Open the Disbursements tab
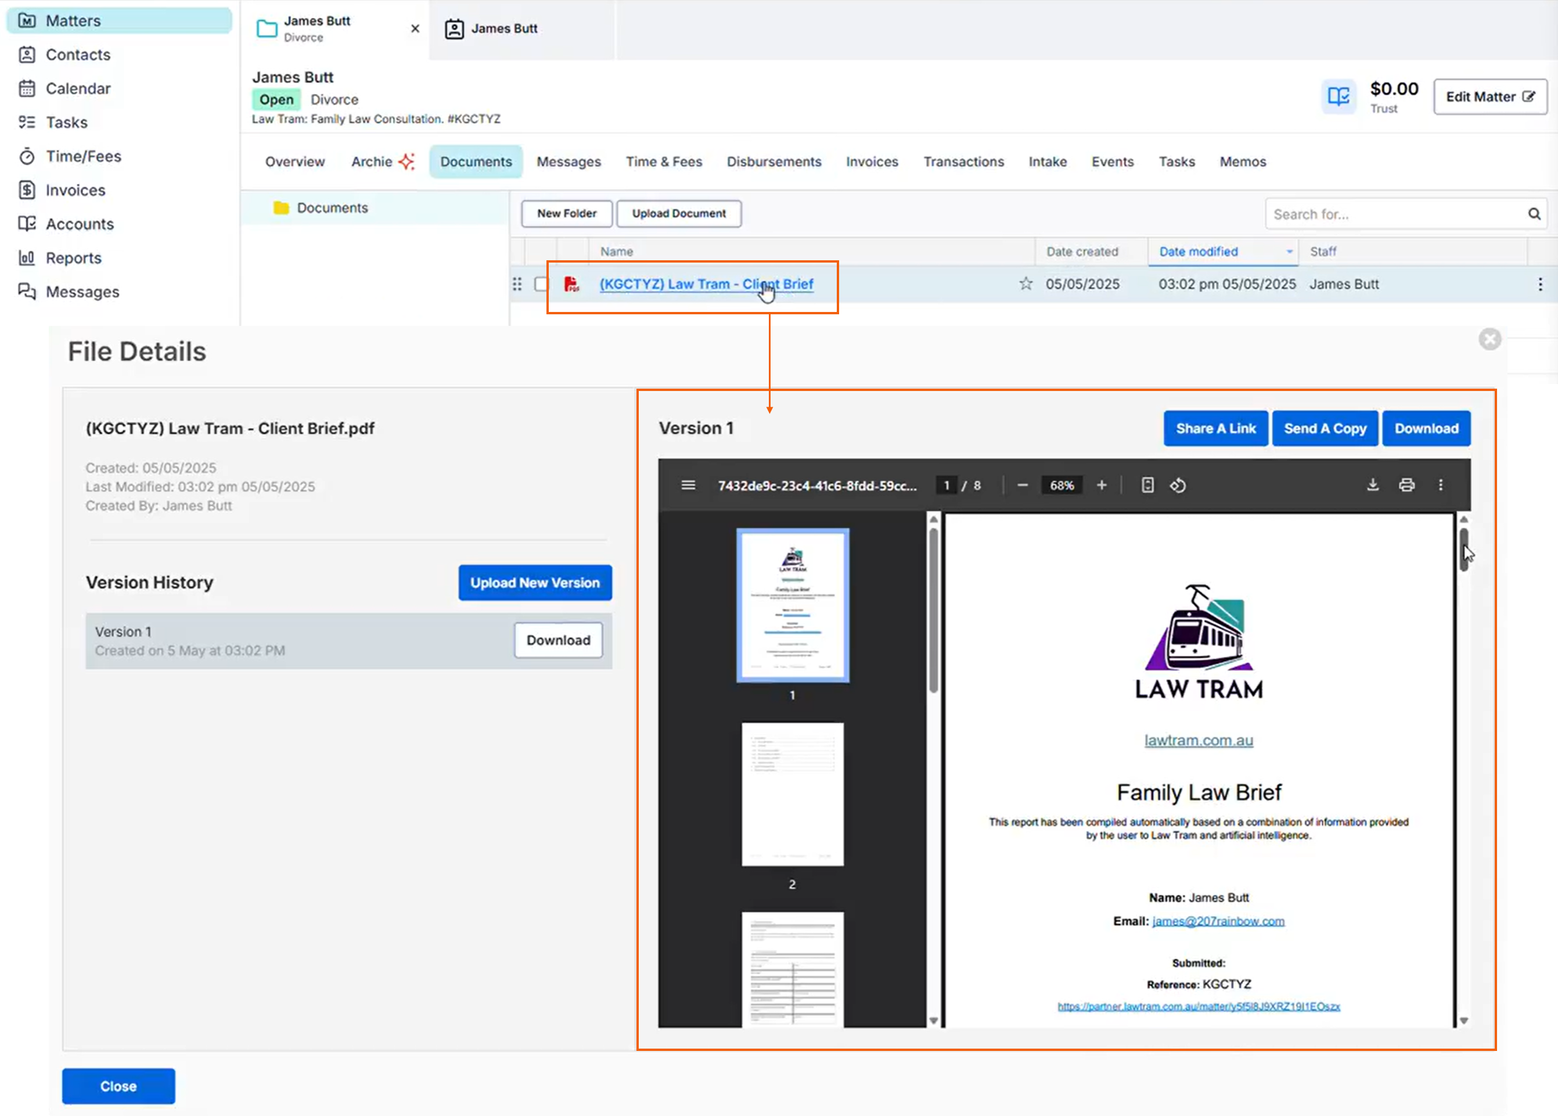The height and width of the screenshot is (1116, 1558). pos(773,162)
